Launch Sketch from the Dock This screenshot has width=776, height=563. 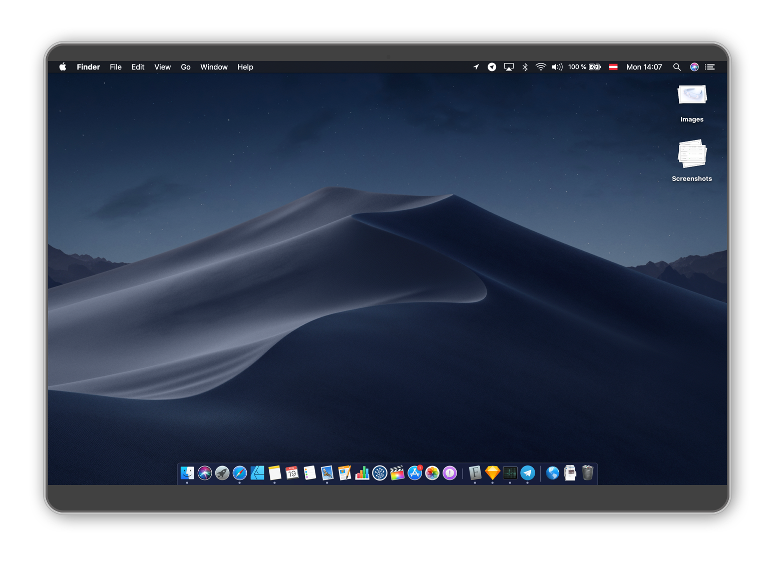click(x=492, y=473)
